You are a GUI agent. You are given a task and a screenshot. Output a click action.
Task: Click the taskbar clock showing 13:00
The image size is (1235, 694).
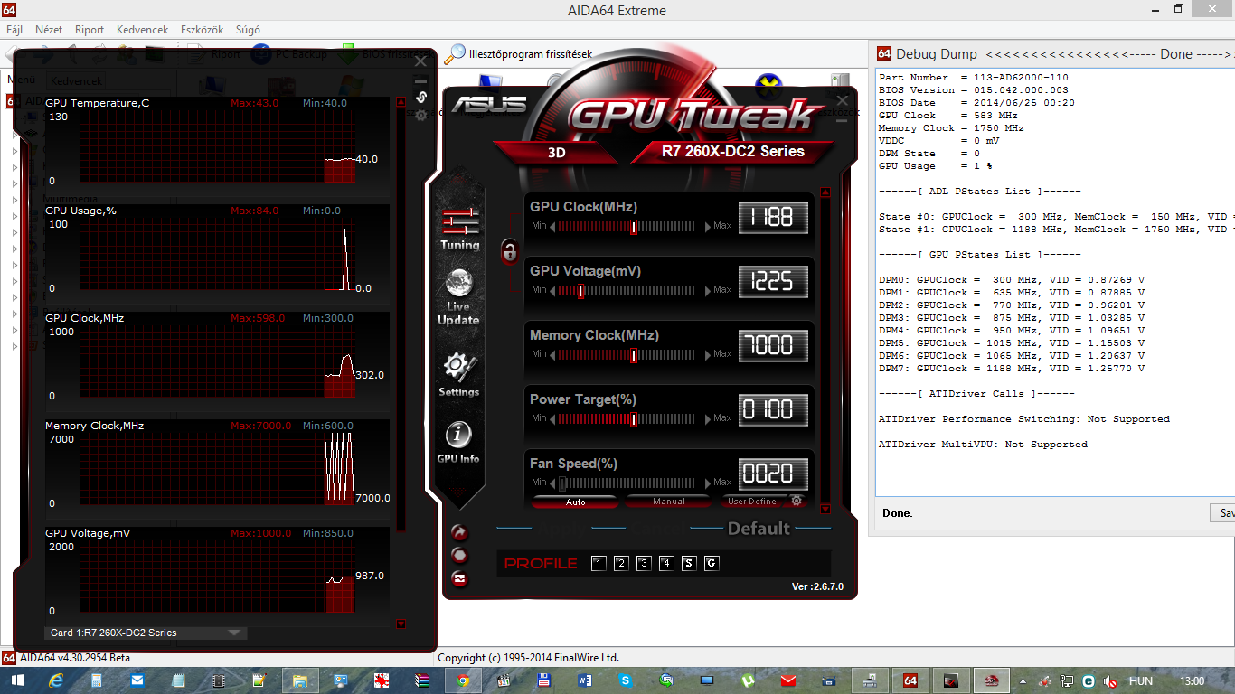coord(1193,681)
